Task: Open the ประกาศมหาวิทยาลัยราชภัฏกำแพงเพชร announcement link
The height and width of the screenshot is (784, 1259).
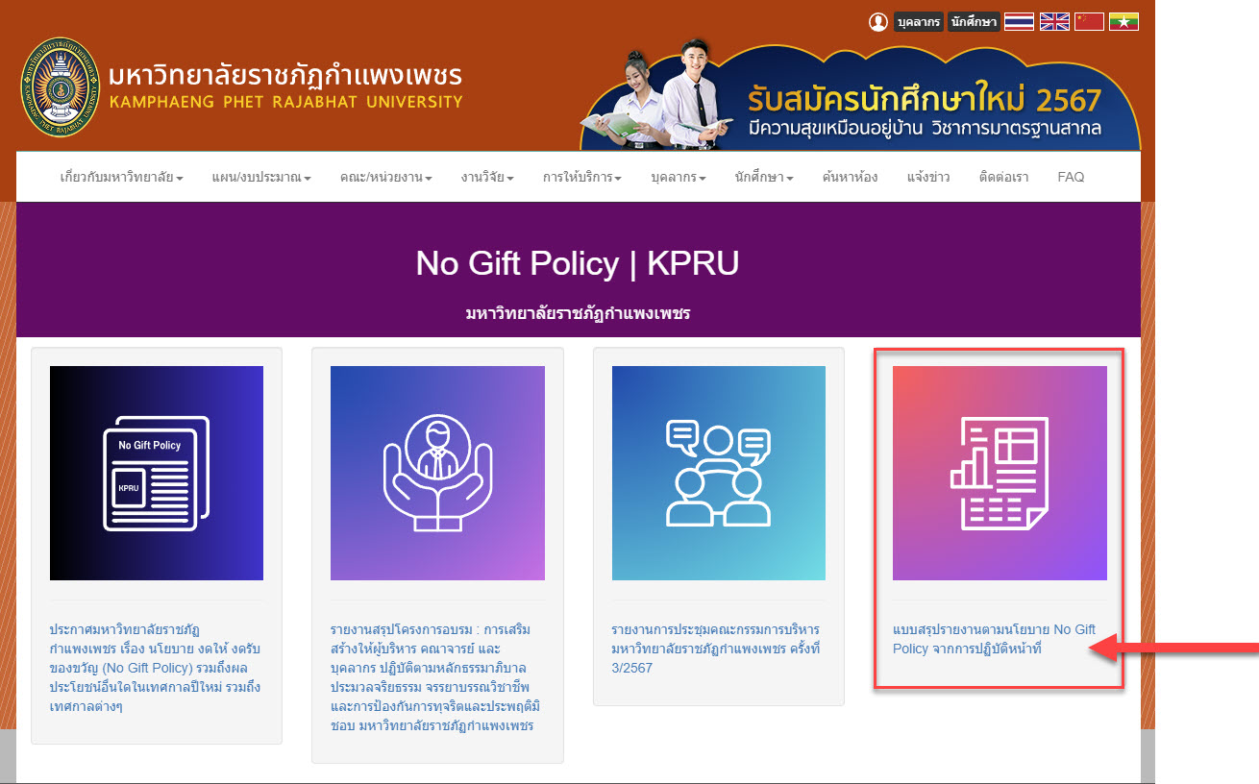Action: [x=156, y=668]
